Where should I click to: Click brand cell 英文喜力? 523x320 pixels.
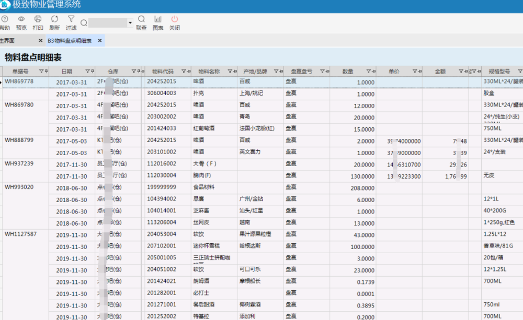(x=250, y=152)
